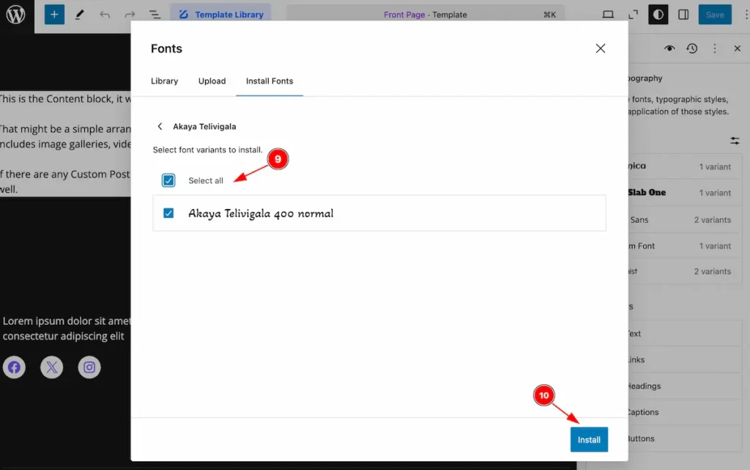Screen dimensions: 750x470
Task: Open the Styles panel more options
Action: tap(715, 48)
